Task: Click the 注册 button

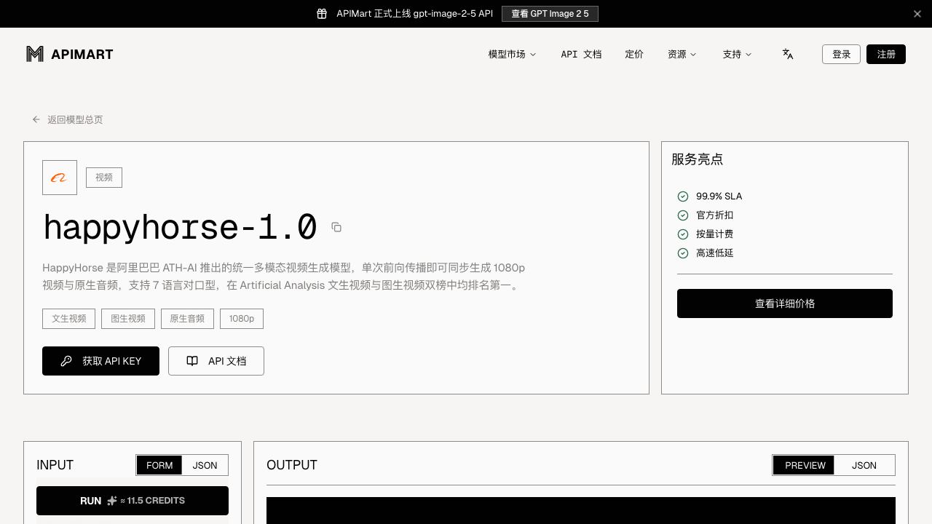Action: [886, 55]
